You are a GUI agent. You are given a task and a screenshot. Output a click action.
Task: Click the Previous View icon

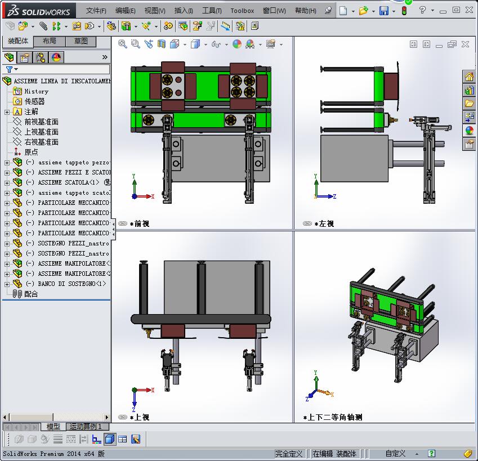149,44
